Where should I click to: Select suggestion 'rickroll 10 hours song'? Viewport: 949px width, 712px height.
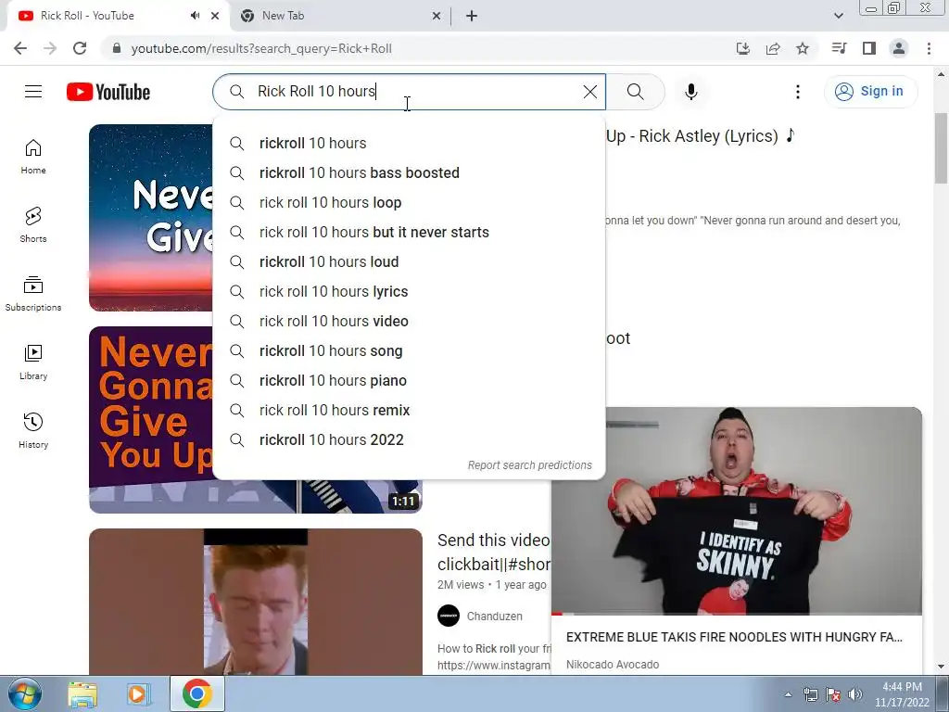[x=409, y=351]
